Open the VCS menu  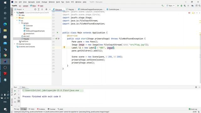click(x=72, y=2)
